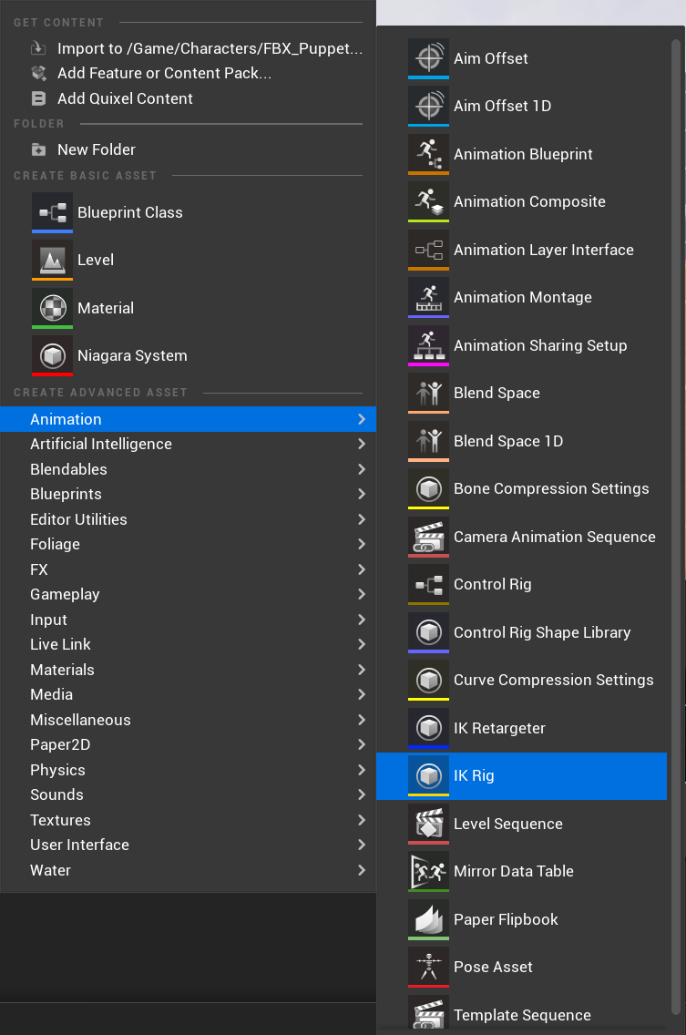
Task: Click the Animation Blueprint running-figure icon
Action: 428,154
